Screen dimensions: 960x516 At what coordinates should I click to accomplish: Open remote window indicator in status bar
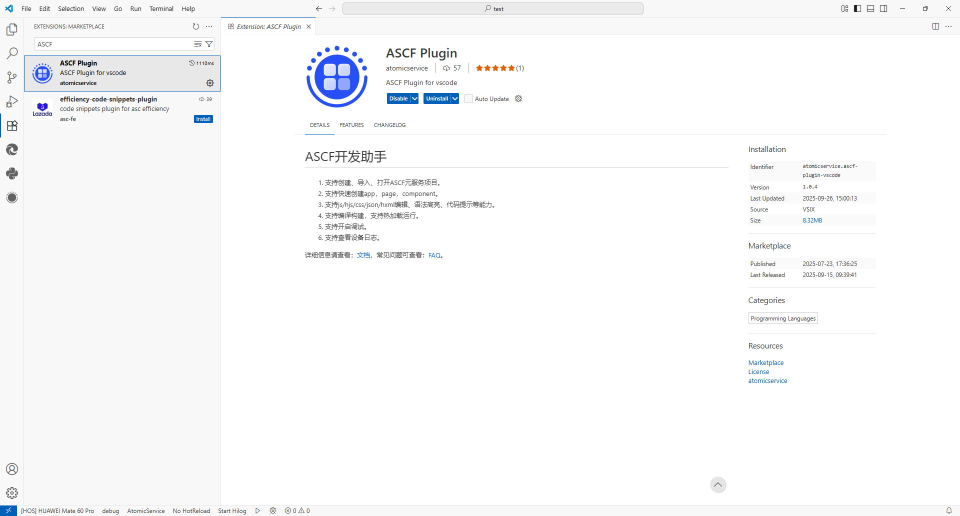8,510
